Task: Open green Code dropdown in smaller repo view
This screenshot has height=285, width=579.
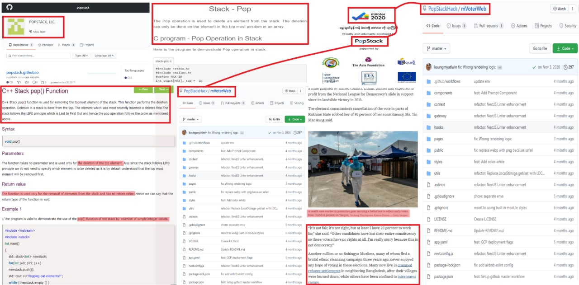Action: pos(294,119)
